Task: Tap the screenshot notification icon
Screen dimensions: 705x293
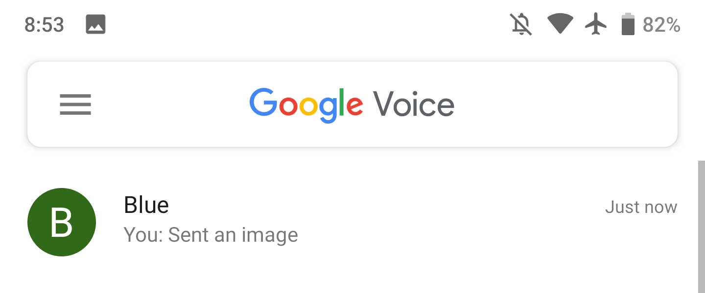Action: [x=95, y=24]
